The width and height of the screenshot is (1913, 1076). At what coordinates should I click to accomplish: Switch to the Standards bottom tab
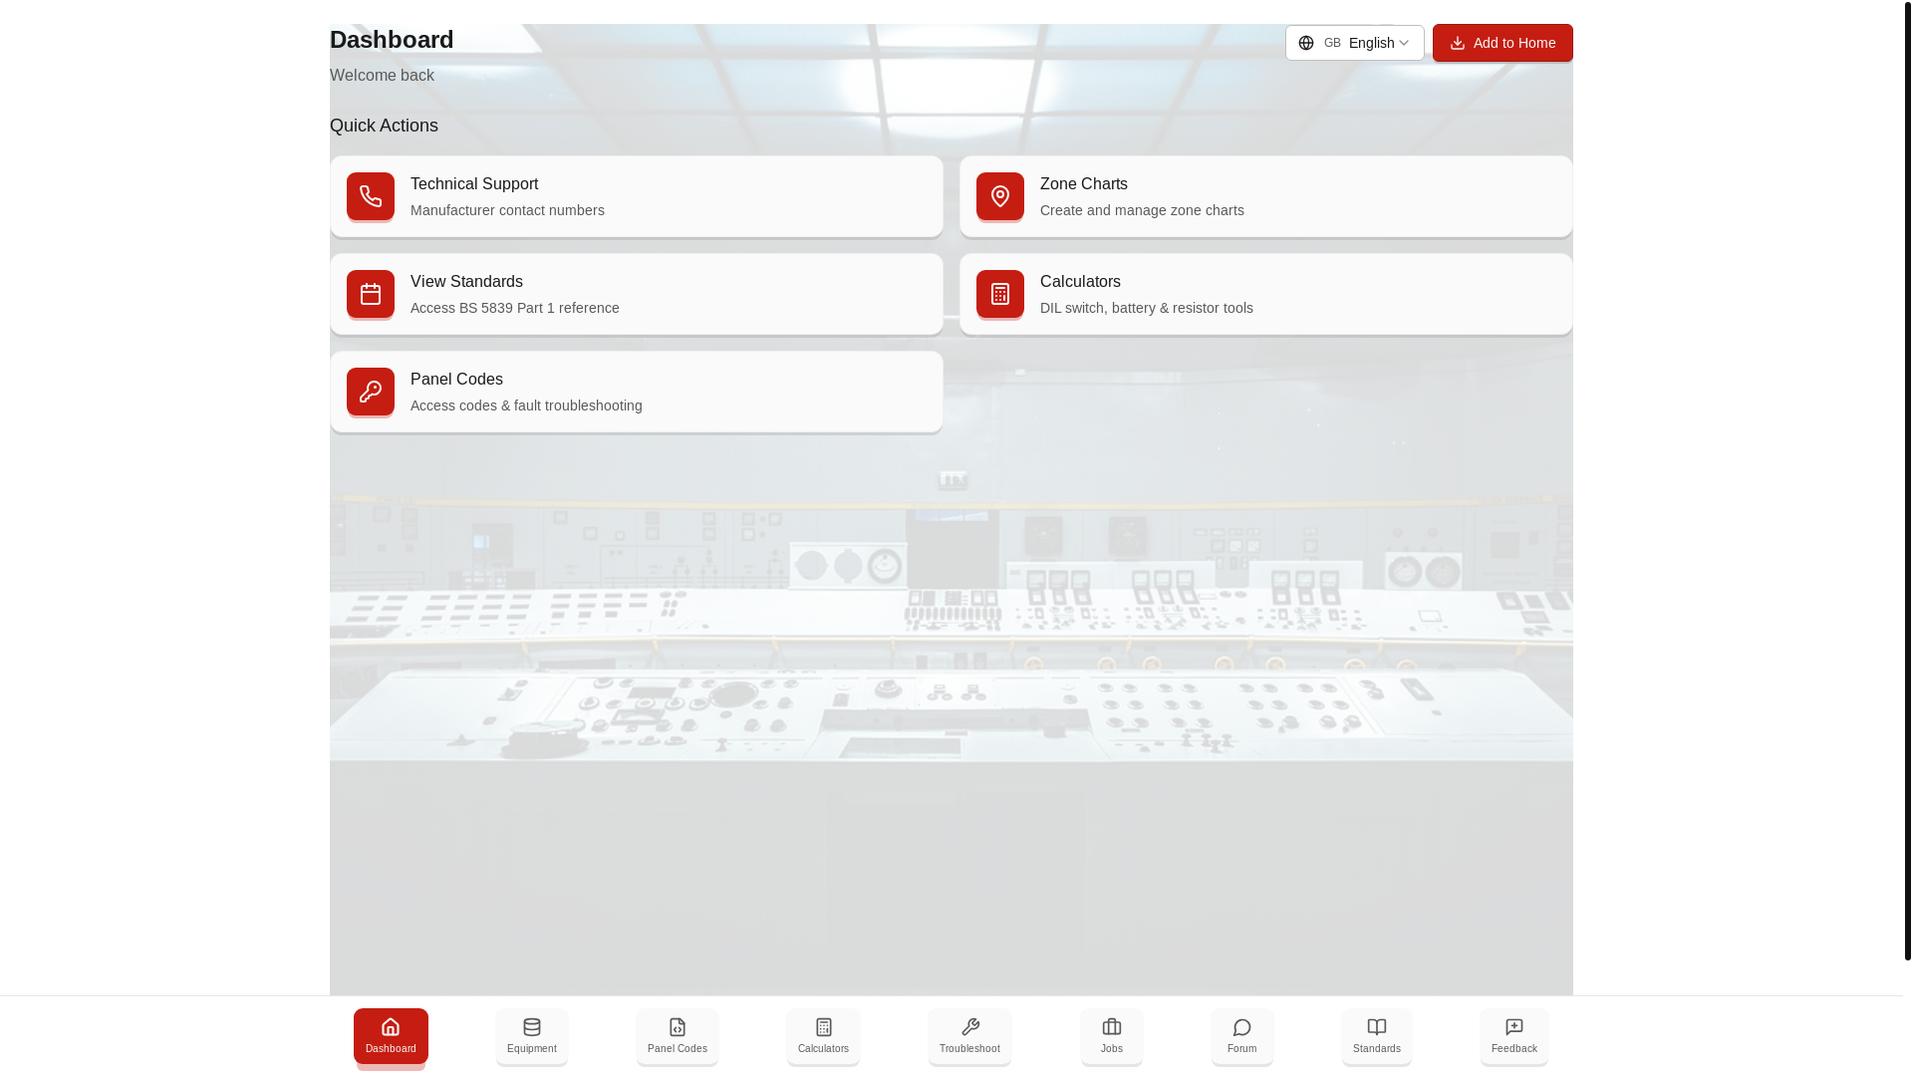tap(1376, 1036)
